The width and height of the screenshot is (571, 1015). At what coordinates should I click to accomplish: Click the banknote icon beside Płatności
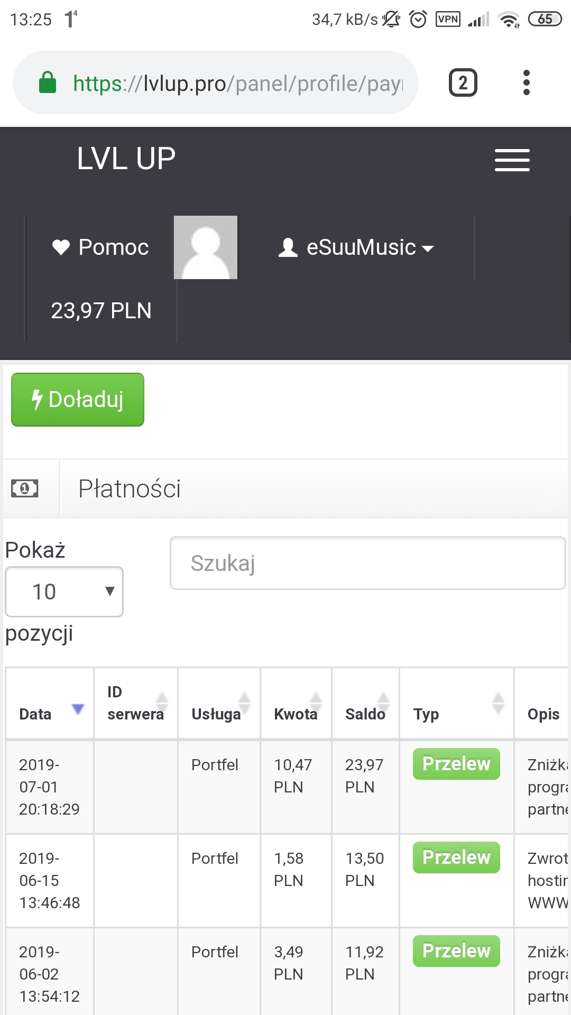point(25,488)
